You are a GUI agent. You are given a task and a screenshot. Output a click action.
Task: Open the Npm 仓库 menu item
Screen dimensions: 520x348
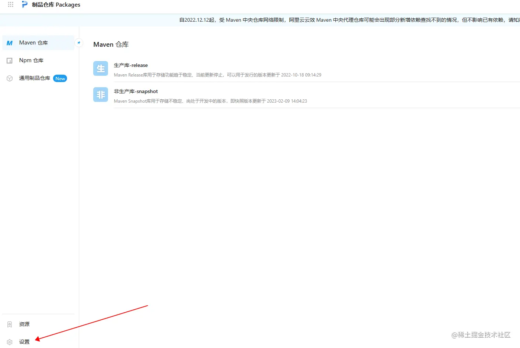tap(38, 60)
